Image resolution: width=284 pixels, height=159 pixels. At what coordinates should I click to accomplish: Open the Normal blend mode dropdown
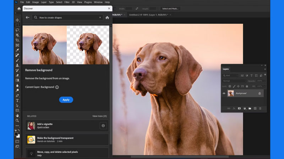click(x=234, y=81)
